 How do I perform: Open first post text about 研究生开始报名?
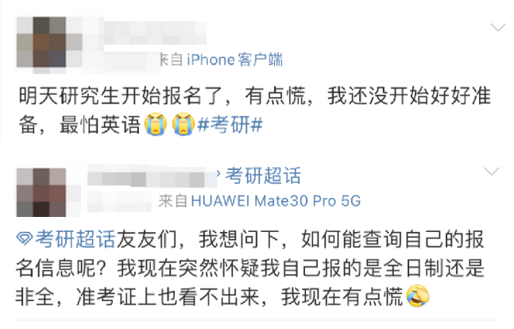[x=254, y=110]
